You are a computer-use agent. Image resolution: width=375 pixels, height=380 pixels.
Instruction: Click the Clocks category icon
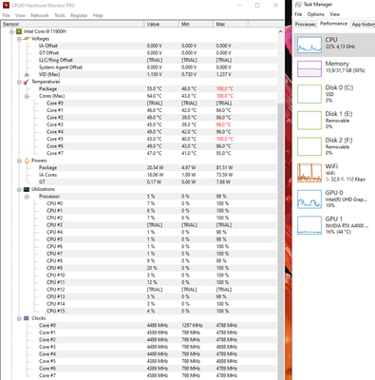pos(27,318)
